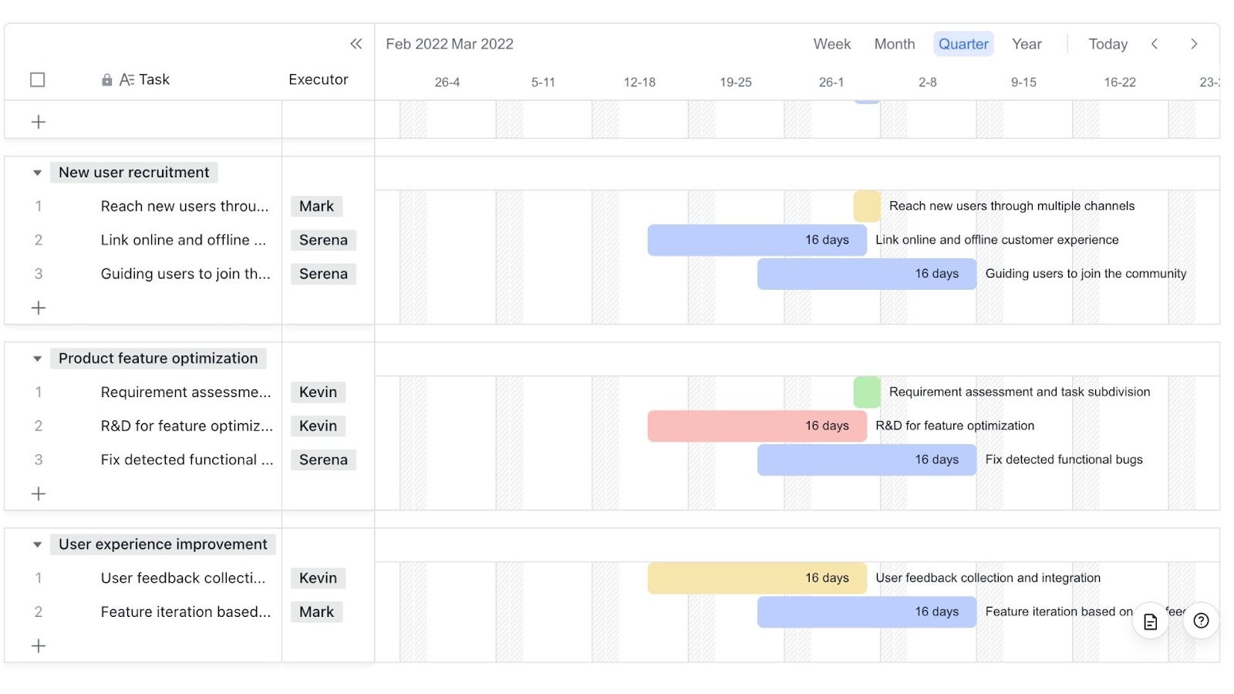Open task 'Guiding users to join th...'
Viewport: 1234px width, 694px height.
pyautogui.click(x=186, y=274)
